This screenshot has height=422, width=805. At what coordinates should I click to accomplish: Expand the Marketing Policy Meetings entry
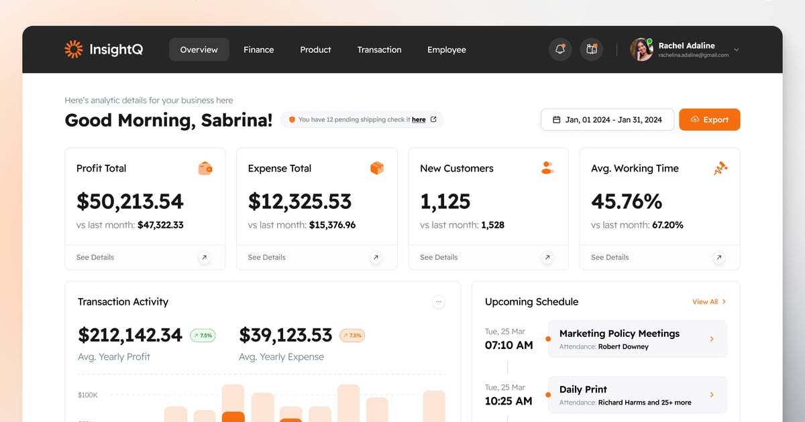coord(712,340)
